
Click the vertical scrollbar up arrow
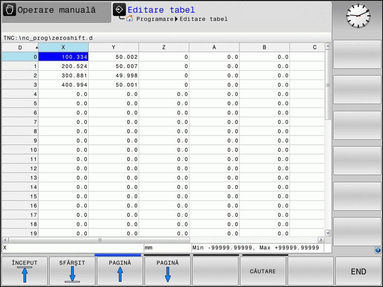328,46
